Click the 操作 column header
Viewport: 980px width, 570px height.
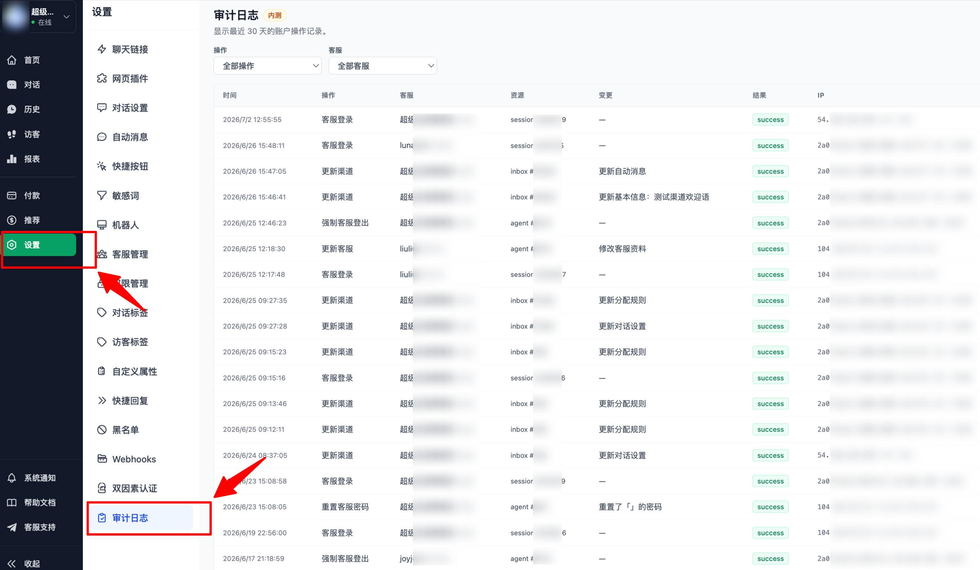tap(328, 95)
